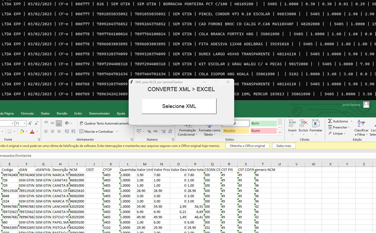The image size is (376, 233).
Task: Click the Preencher fill icon
Action: (x=330, y=127)
